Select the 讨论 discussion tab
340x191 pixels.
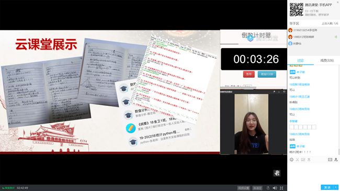click(x=301, y=61)
